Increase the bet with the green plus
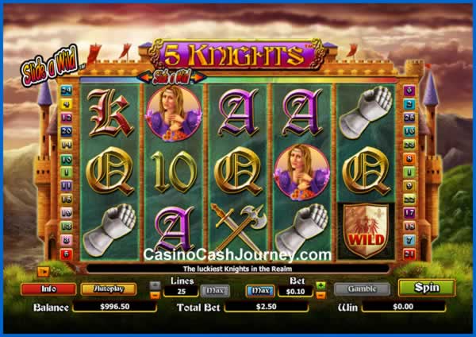The image size is (476, 337). tap(321, 285)
